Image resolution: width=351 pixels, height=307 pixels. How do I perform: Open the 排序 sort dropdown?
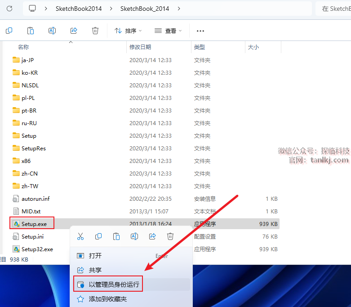tap(128, 31)
